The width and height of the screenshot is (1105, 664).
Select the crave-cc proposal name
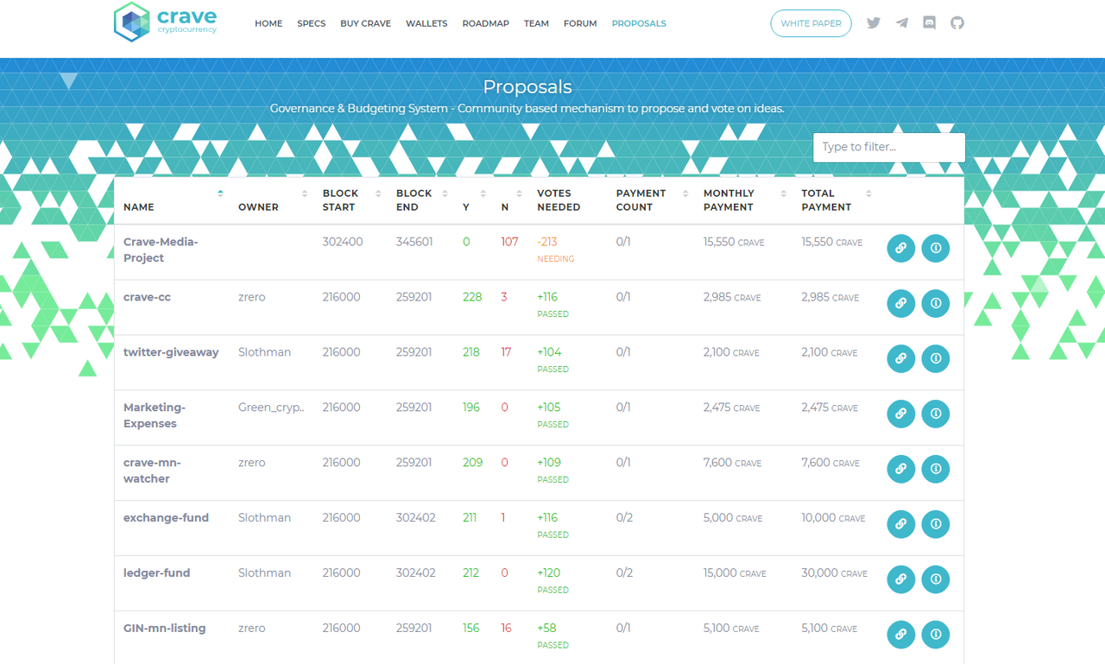tap(148, 297)
